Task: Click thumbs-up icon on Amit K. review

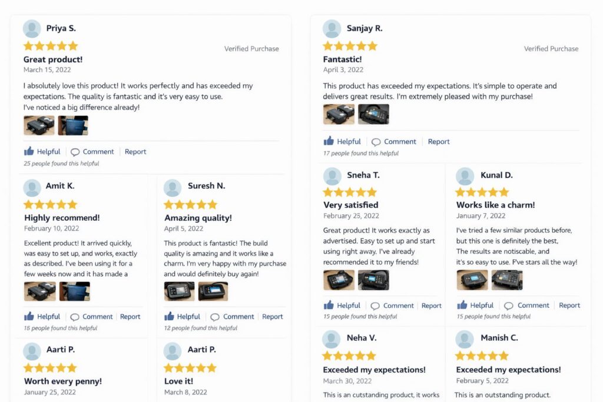Action: click(29, 316)
